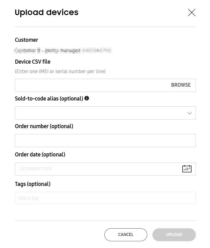Click the Order date (optional) label
Image resolution: width=210 pixels, height=248 pixels.
tap(40, 155)
